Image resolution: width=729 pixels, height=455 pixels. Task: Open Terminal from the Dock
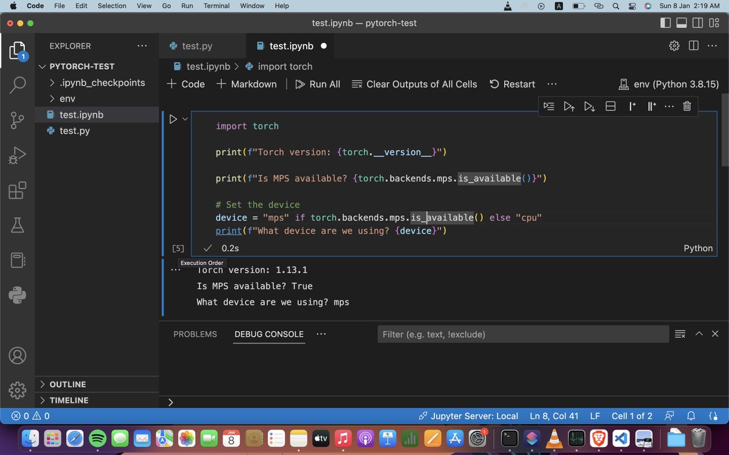coord(509,437)
